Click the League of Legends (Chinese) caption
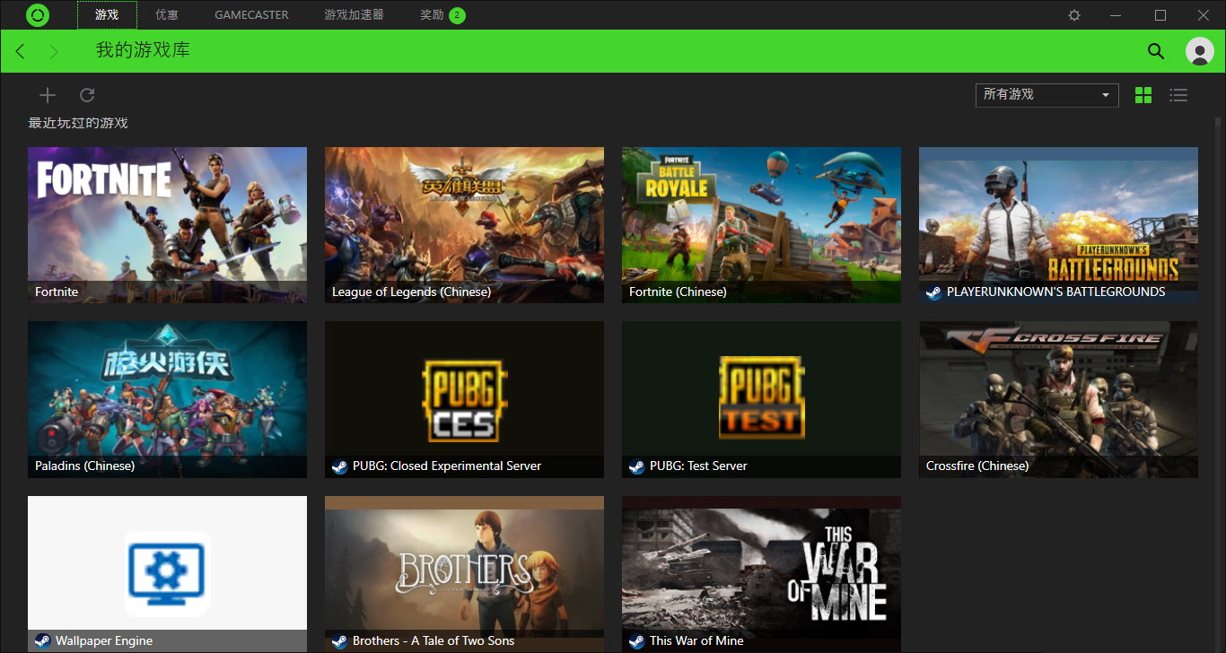This screenshot has height=653, width=1226. point(411,292)
